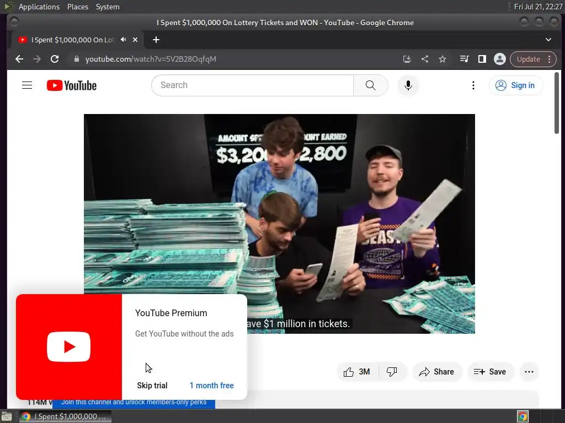Open the Chrome profile avatar
This screenshot has width=565, height=423.
point(500,59)
